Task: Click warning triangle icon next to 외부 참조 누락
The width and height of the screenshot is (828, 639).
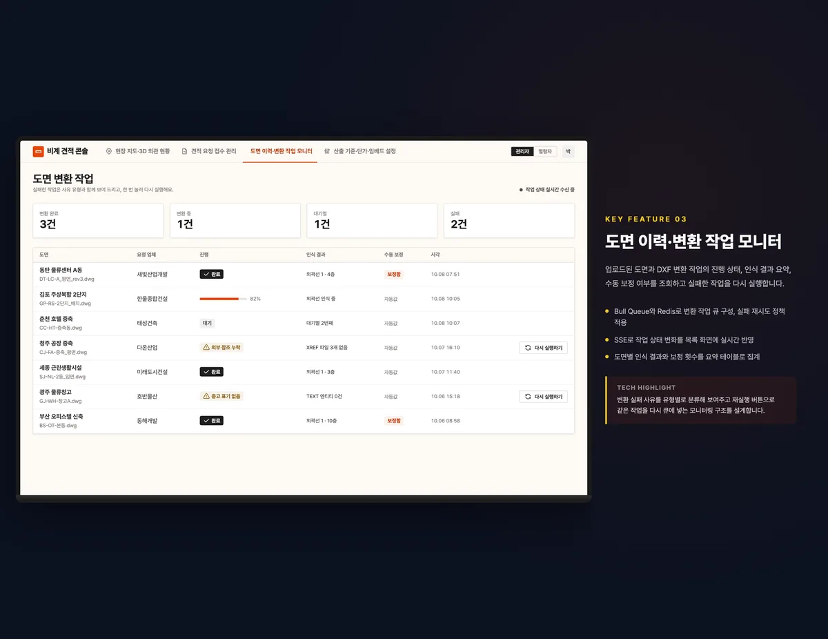Action: [206, 348]
